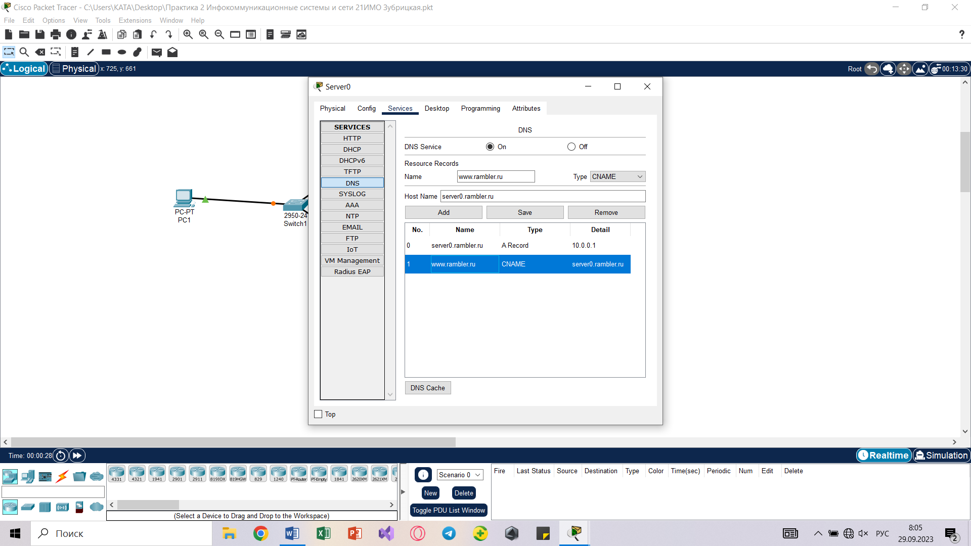Expand the PDU list panel arrow
The image size is (971, 546).
[403, 492]
